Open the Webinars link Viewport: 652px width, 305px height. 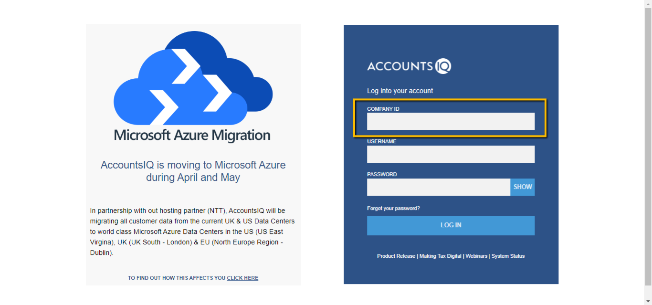tap(476, 256)
